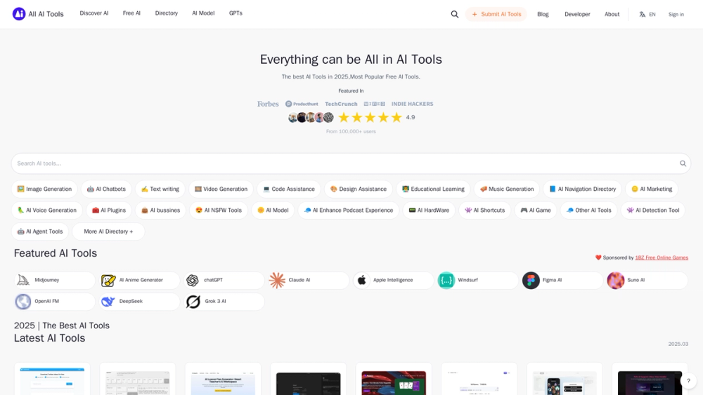Select the Text writing category
703x395 pixels.
point(160,189)
